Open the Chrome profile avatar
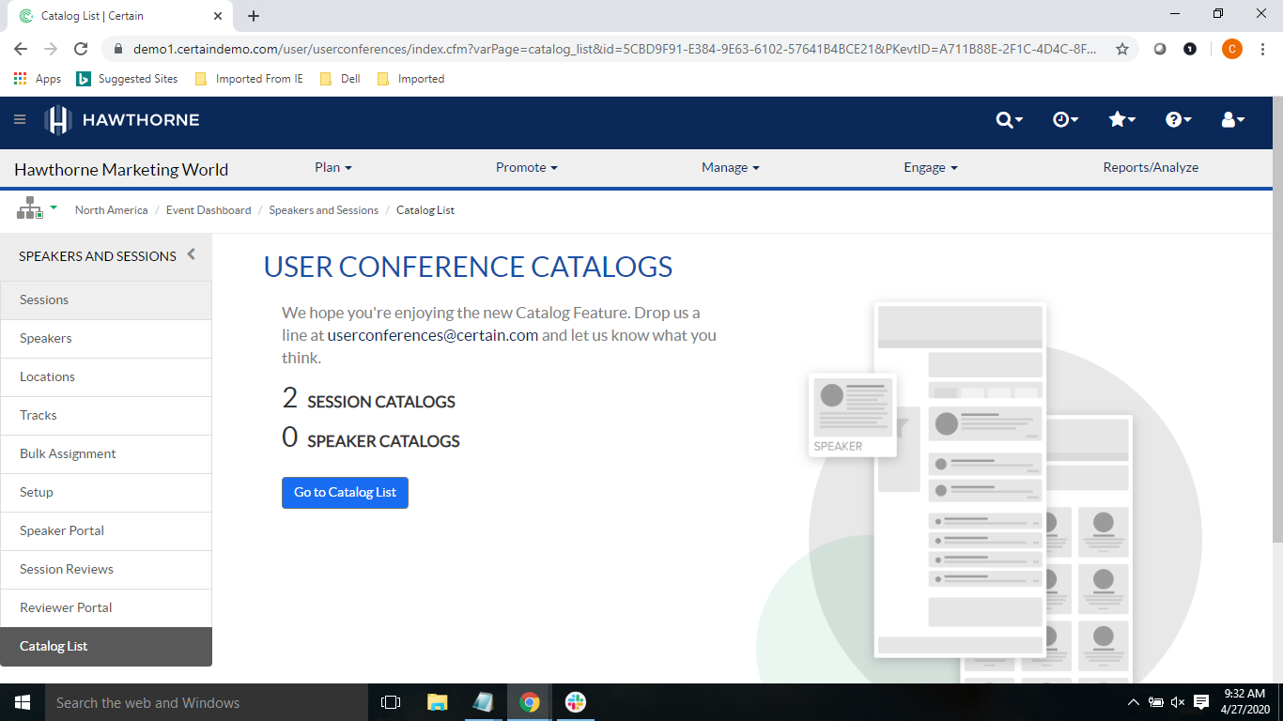This screenshot has width=1283, height=721. 1232,49
